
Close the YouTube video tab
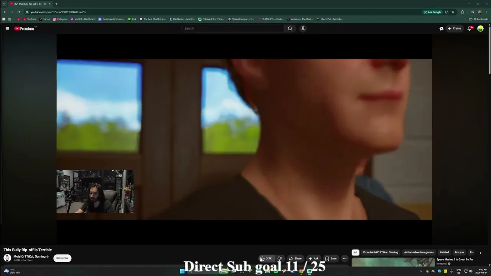coord(49,4)
